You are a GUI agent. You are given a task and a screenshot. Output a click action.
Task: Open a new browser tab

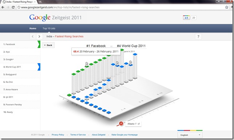pos(40,2)
